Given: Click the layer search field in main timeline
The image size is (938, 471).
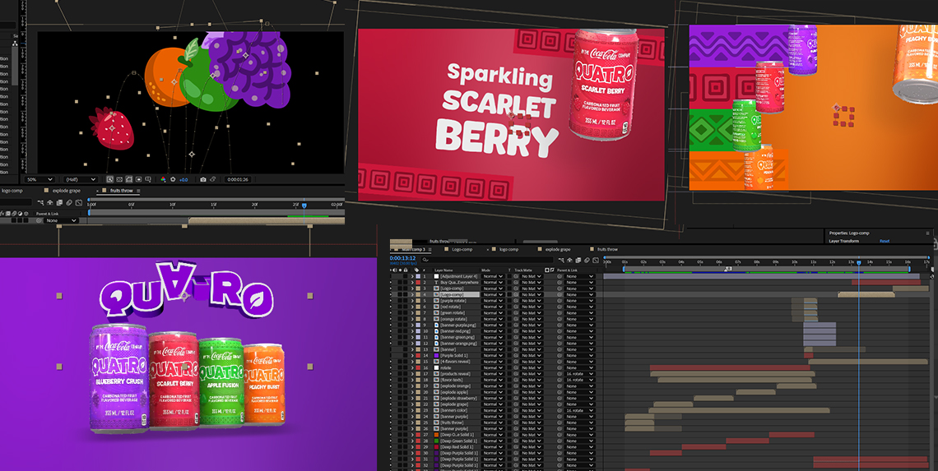Looking at the screenshot, I should [494, 259].
